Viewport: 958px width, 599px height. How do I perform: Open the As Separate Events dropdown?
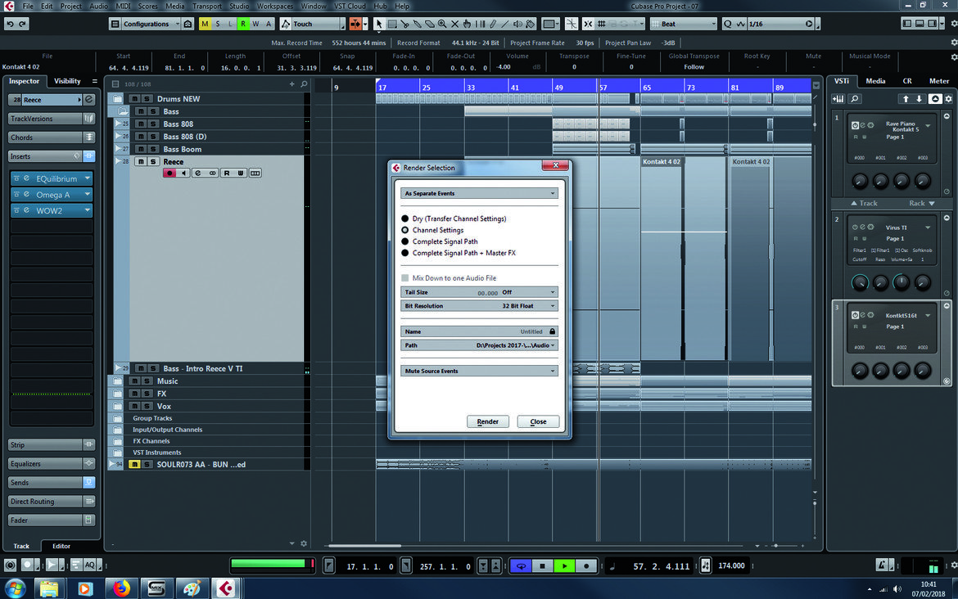click(x=479, y=194)
